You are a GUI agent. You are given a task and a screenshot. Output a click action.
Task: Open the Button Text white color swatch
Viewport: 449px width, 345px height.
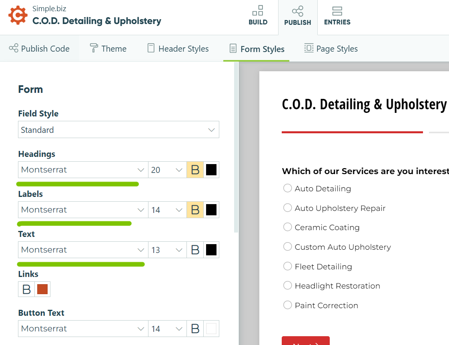click(211, 329)
